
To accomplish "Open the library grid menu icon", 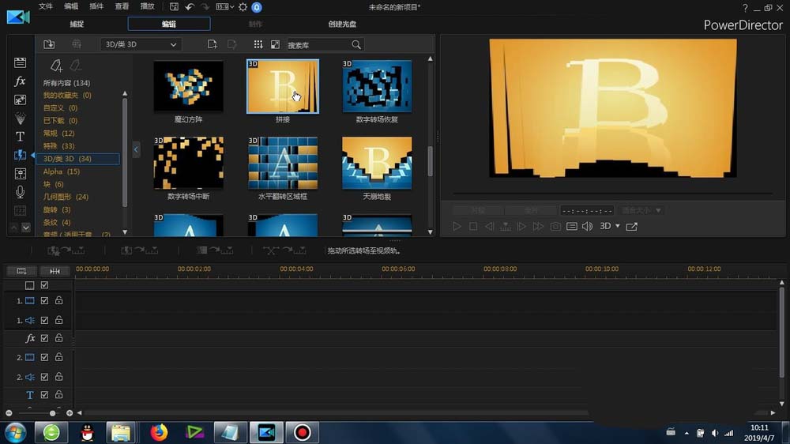I will pos(258,44).
